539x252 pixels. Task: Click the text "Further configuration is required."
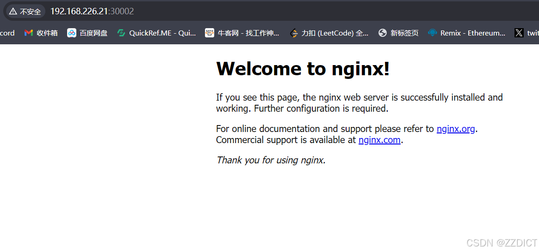[x=321, y=108]
